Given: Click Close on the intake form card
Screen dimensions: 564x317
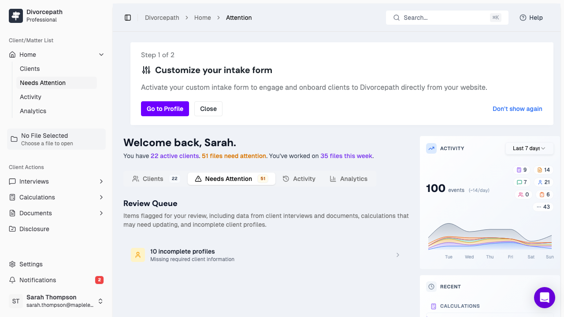Looking at the screenshot, I should pos(208,109).
